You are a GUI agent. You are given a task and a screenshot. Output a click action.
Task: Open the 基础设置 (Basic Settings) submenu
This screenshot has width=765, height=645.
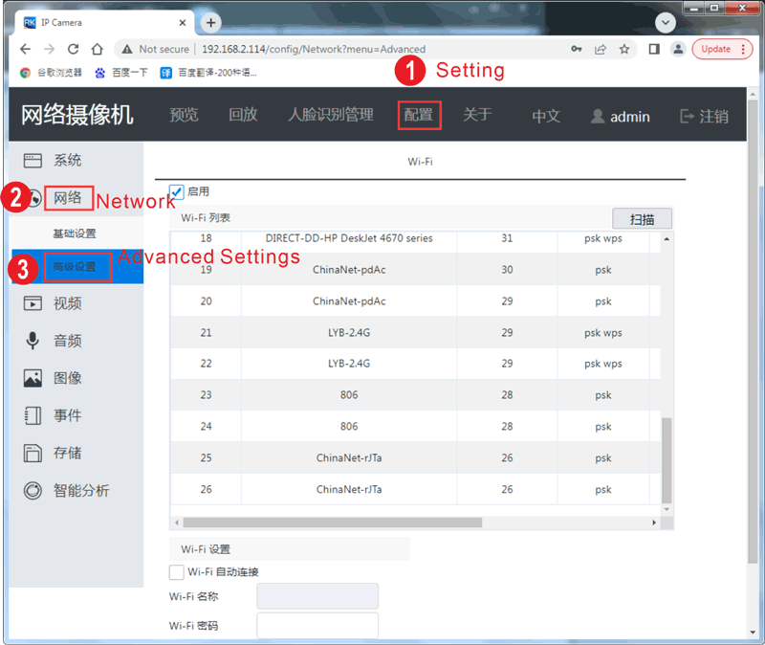tap(75, 233)
